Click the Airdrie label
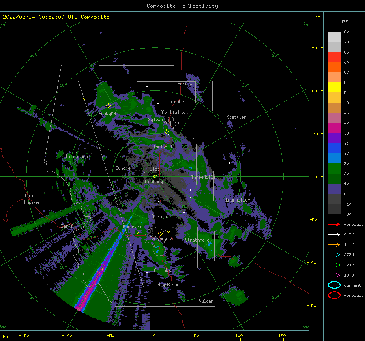Viewport: 365px width, 341px height. pos(160,217)
